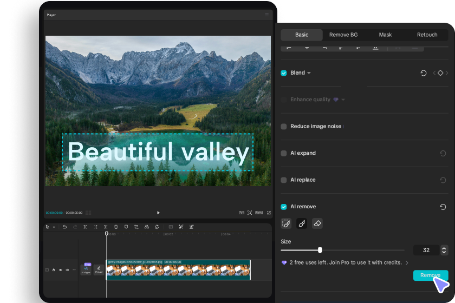
Task: Hide the track with the eye icon
Action: point(60,270)
